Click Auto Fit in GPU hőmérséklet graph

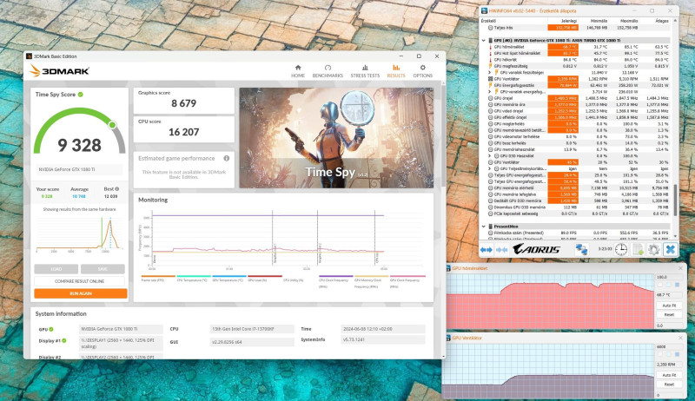click(x=669, y=306)
